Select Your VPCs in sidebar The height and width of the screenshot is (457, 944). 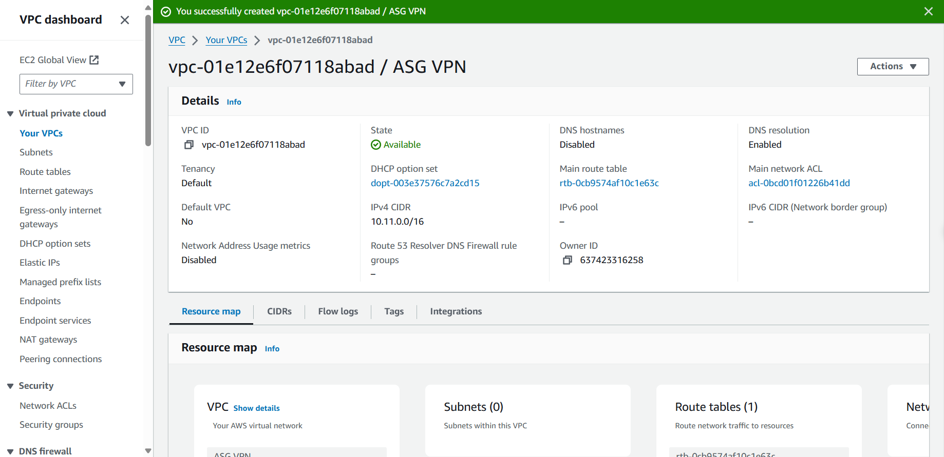pyautogui.click(x=41, y=133)
